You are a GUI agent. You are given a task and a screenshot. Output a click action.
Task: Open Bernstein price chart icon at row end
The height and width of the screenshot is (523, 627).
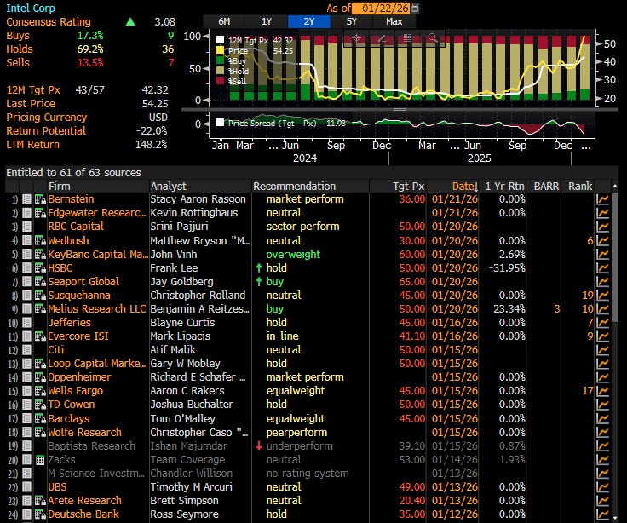(602, 199)
